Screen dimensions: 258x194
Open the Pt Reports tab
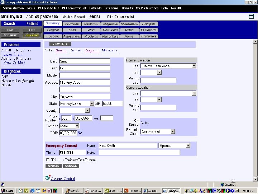pyautogui.click(x=149, y=30)
